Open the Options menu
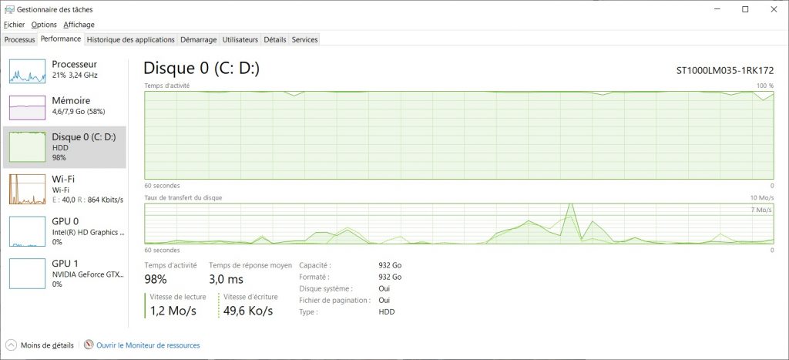This screenshot has height=360, width=789. 44,25
